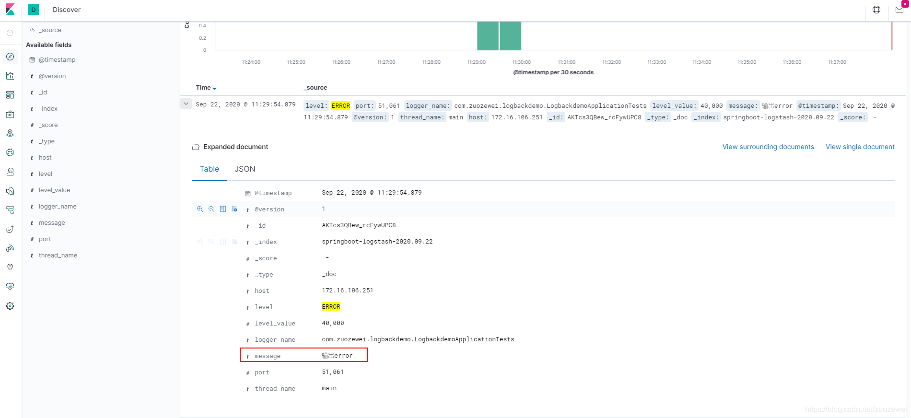Viewport: 911px width, 418px height.
Task: Open the Canvas icon in side nav
Action: 10,114
